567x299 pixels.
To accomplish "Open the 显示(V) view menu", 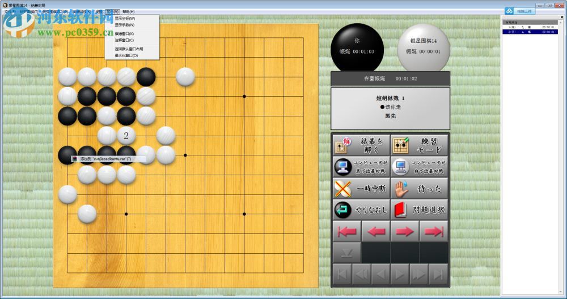I will 112,11.
